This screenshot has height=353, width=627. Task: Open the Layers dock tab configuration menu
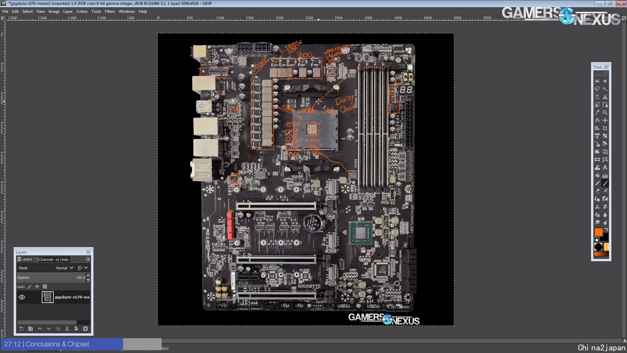(x=88, y=259)
